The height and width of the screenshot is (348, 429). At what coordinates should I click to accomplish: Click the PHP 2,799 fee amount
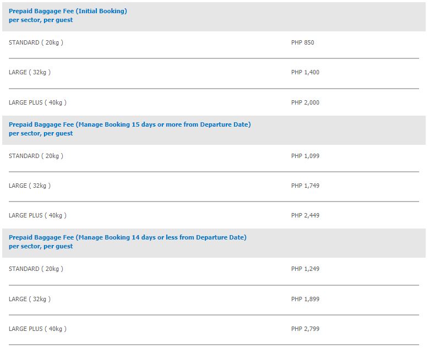(305, 329)
